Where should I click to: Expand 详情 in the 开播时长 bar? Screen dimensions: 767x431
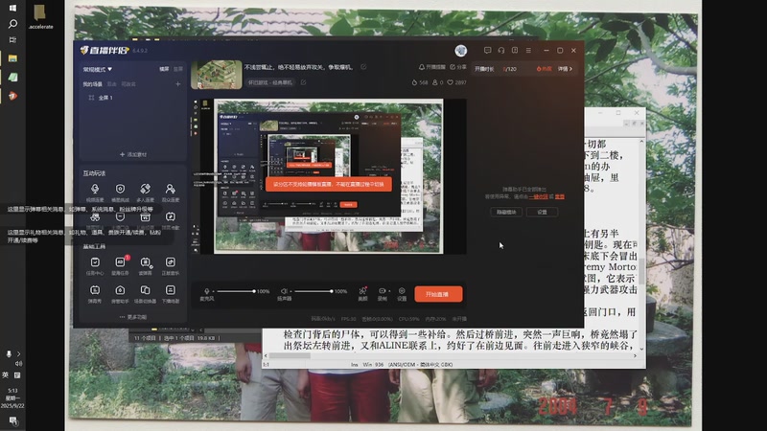point(565,69)
